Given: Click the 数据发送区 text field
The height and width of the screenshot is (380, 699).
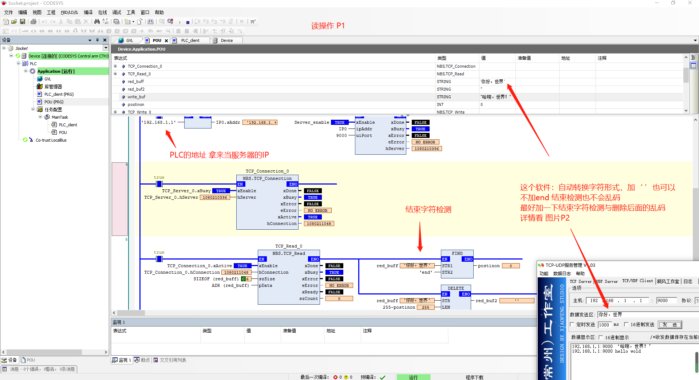Looking at the screenshot, I should pyautogui.click(x=648, y=314).
